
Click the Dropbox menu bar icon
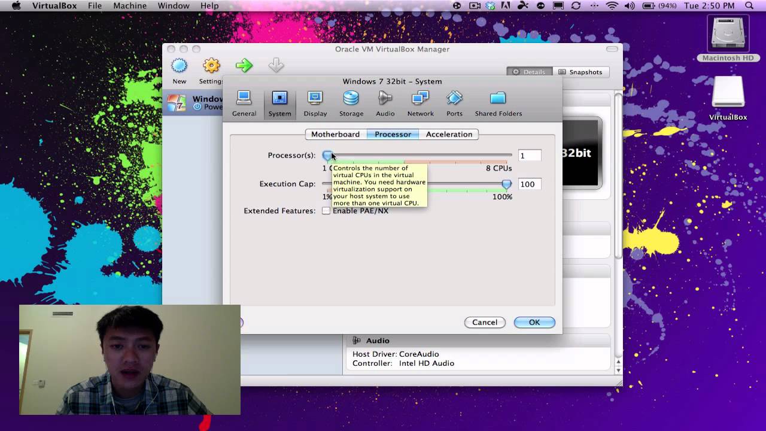(x=491, y=6)
